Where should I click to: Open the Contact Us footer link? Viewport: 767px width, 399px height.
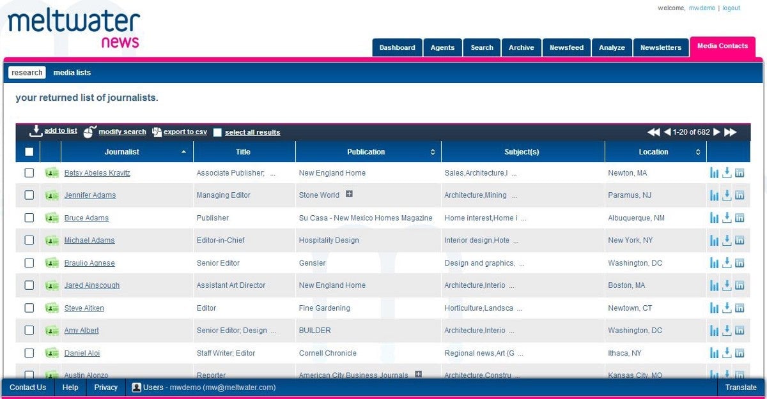pyautogui.click(x=27, y=388)
